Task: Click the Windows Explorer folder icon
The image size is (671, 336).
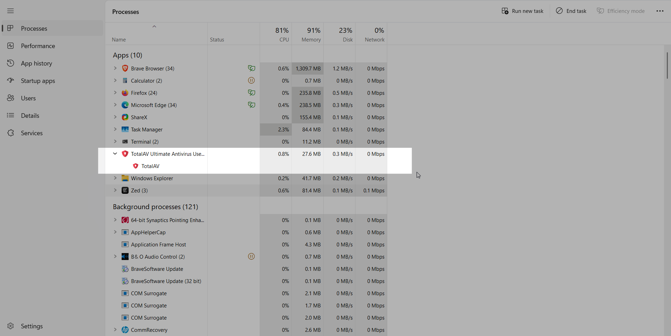Action: pos(125,178)
